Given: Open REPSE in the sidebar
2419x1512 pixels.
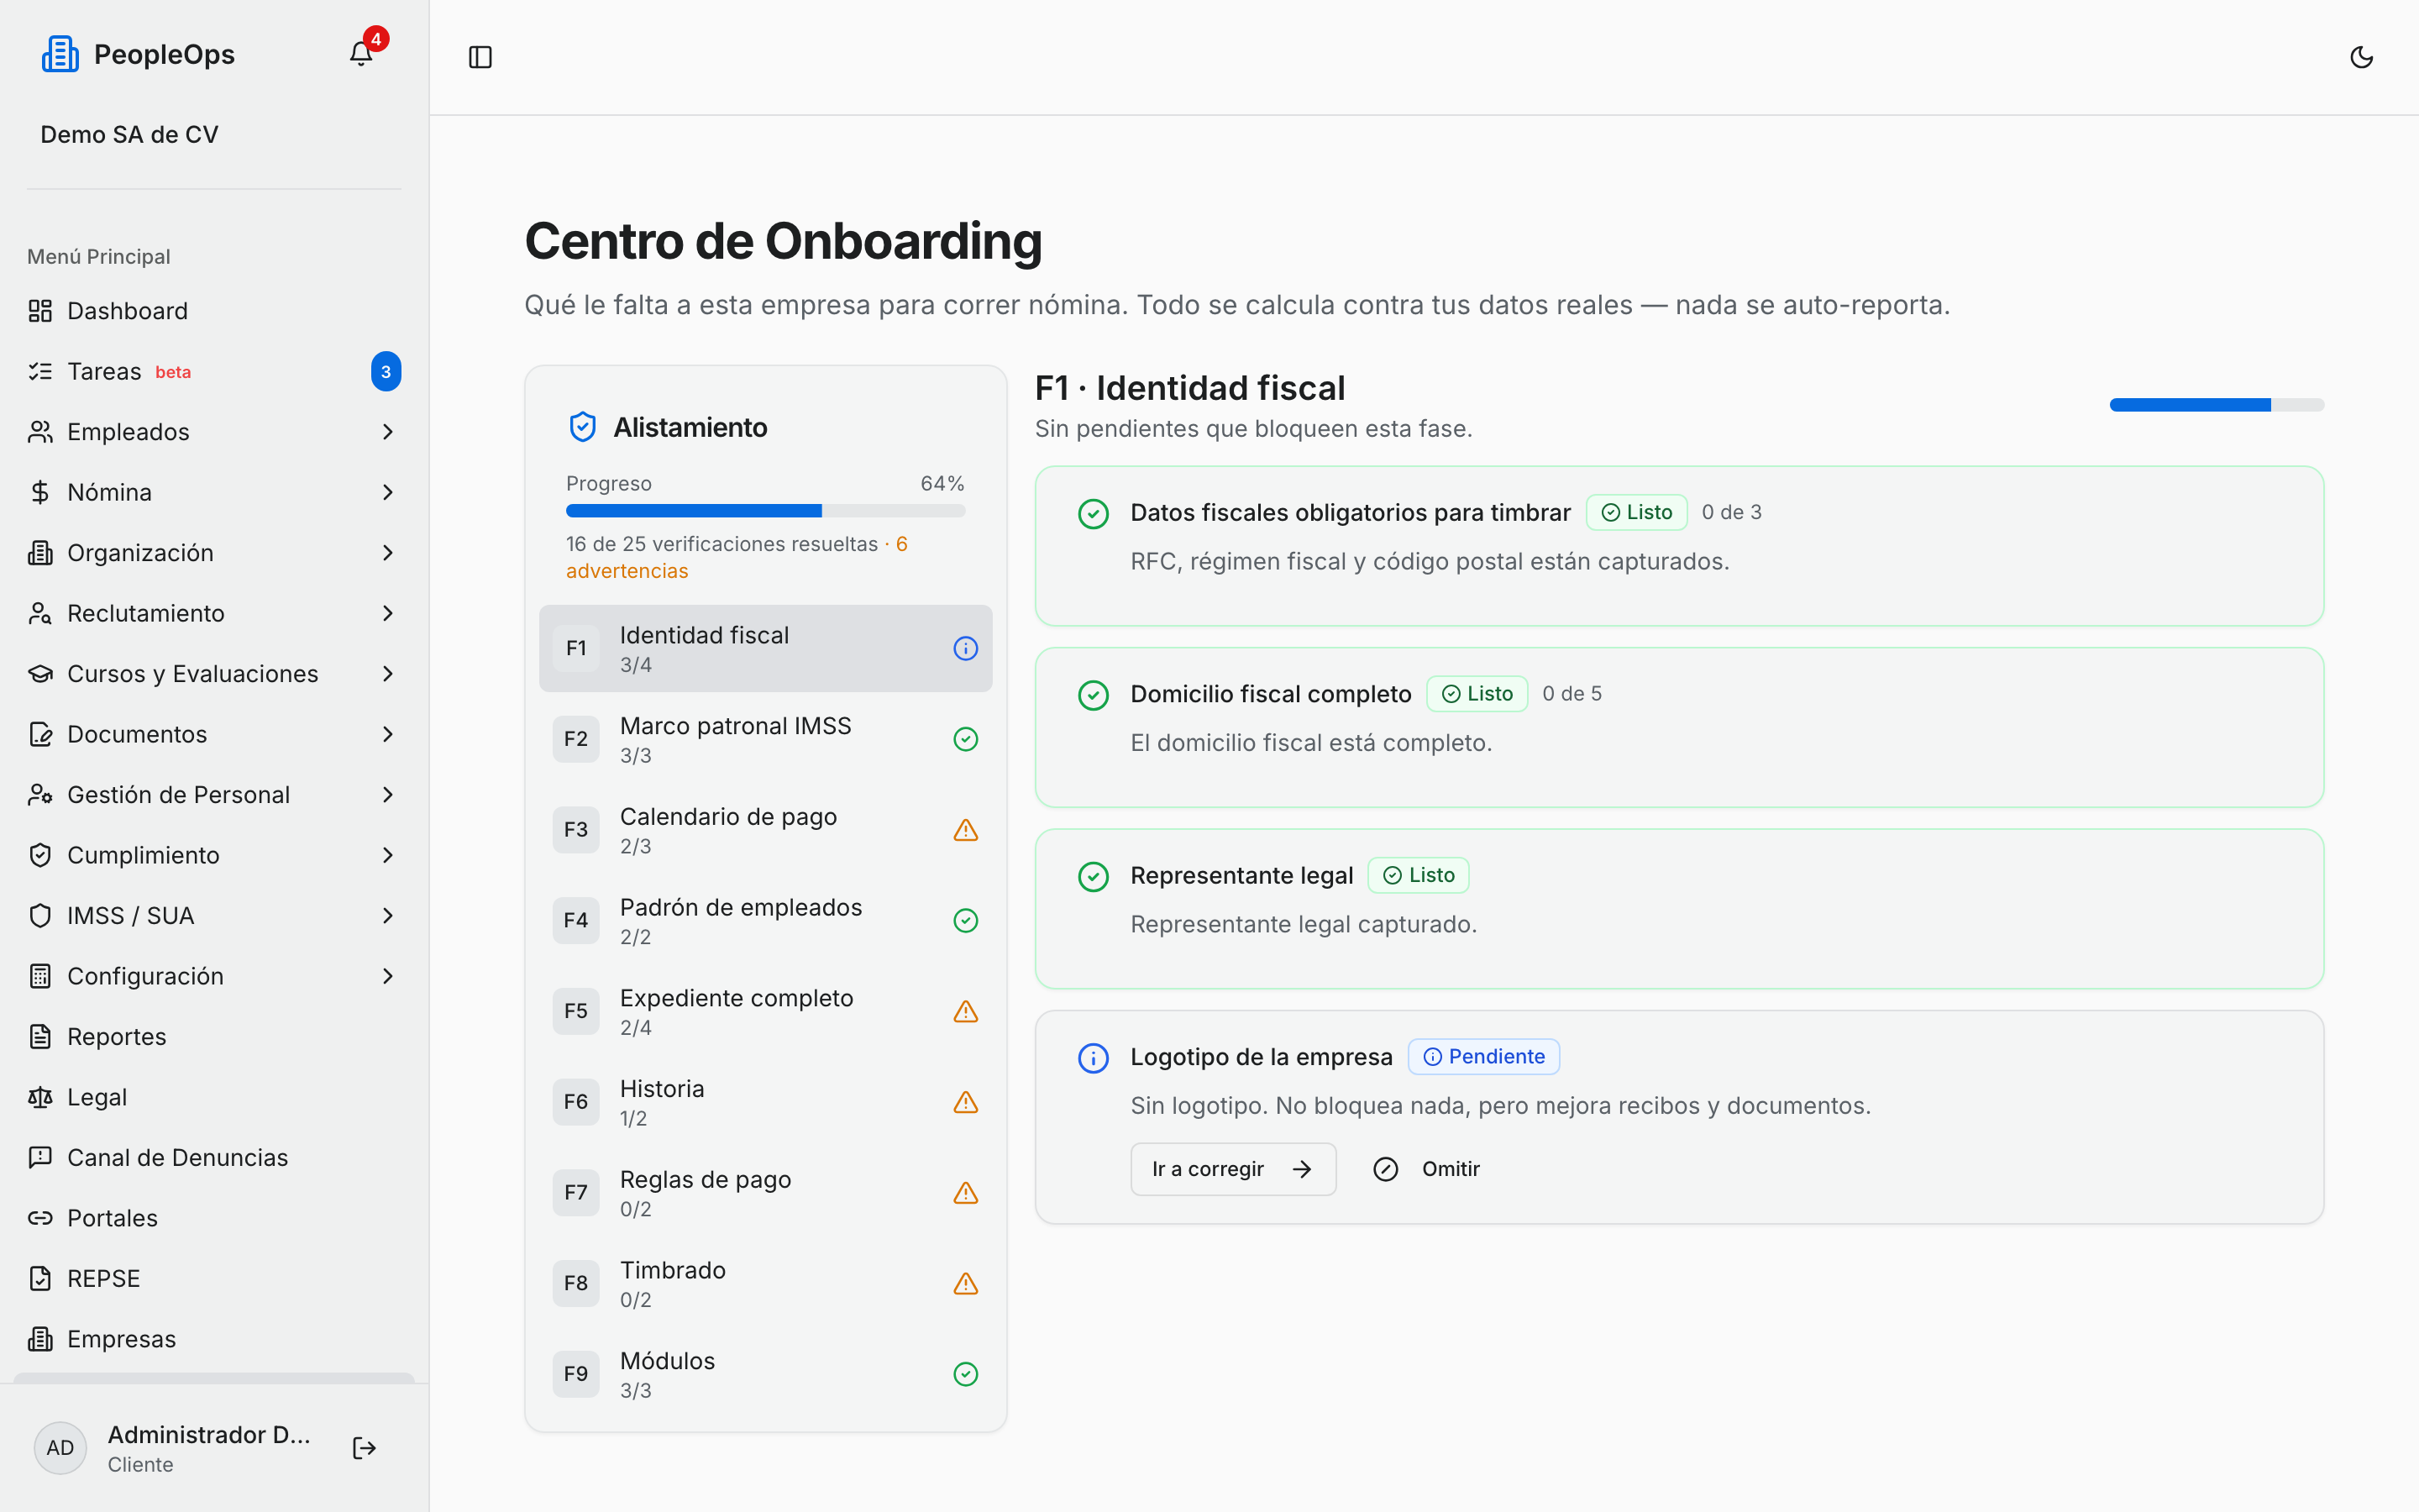Looking at the screenshot, I should pos(214,1279).
